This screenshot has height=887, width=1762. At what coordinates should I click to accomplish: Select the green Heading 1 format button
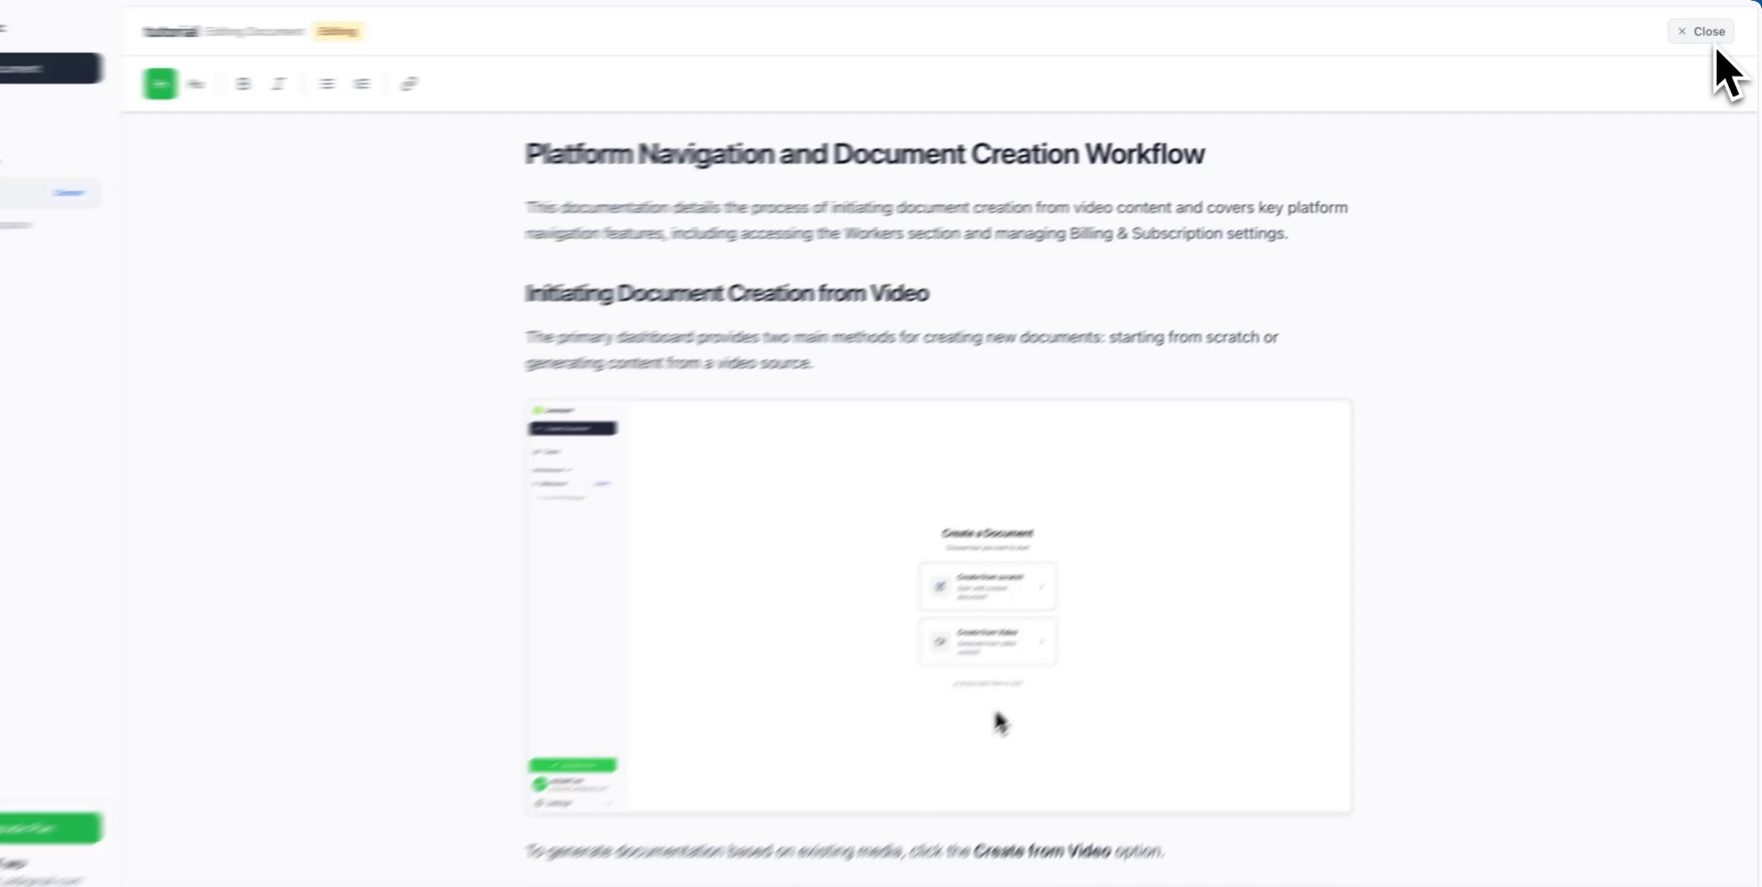coord(159,84)
